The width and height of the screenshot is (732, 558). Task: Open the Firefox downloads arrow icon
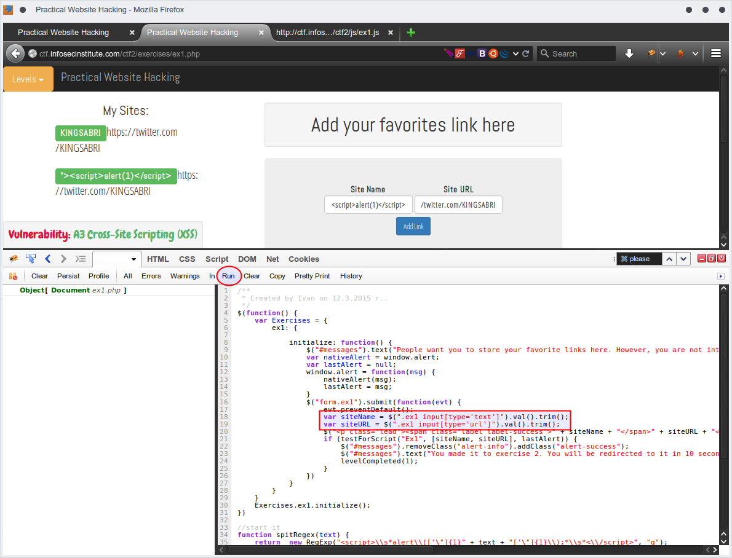pos(629,53)
